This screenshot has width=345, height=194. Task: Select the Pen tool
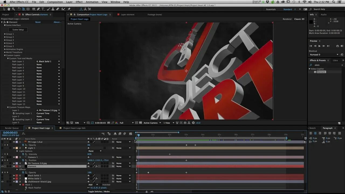[38, 9]
